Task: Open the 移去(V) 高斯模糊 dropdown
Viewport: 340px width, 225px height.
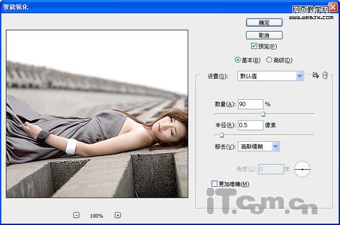Action: click(259, 146)
